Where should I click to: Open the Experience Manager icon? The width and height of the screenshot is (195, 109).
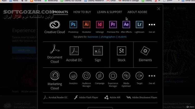(x=113, y=76)
